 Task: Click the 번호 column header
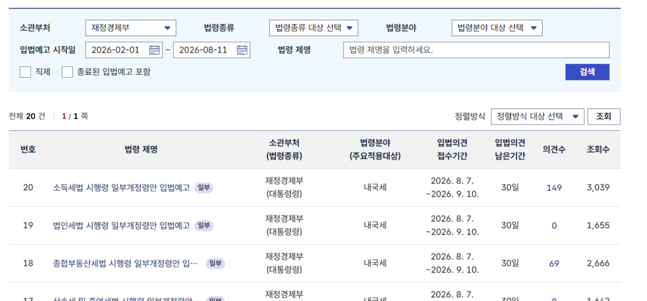[28, 149]
